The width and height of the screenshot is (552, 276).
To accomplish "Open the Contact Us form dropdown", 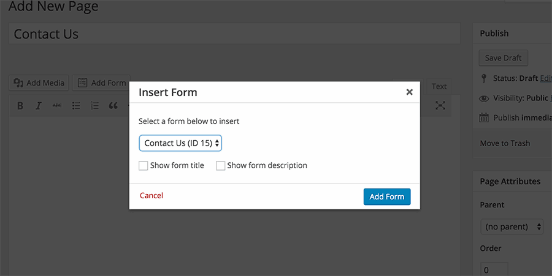I will click(180, 143).
